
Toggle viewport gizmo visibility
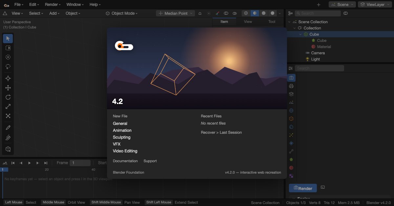pyautogui.click(x=217, y=13)
